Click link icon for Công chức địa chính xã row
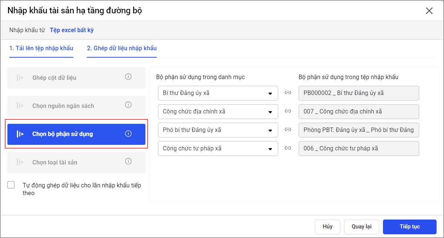The height and width of the screenshot is (238, 444). point(288,111)
